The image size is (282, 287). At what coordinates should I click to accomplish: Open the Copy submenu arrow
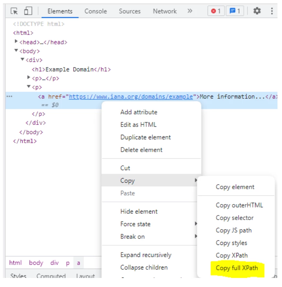196,180
